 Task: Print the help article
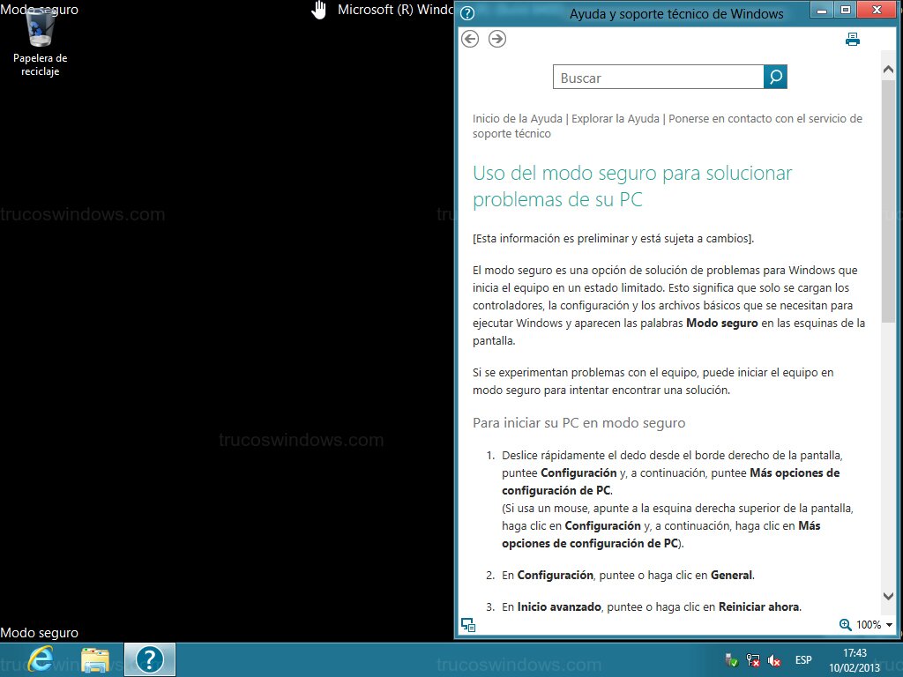point(852,39)
